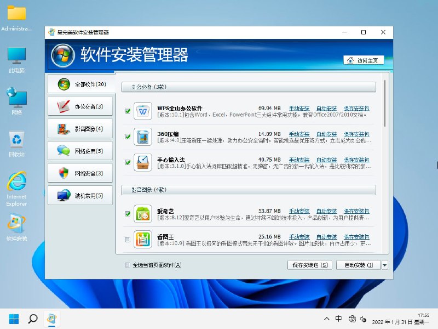Open the 自动安装 button dropdown arrow
This screenshot has height=329, width=438.
(x=385, y=265)
